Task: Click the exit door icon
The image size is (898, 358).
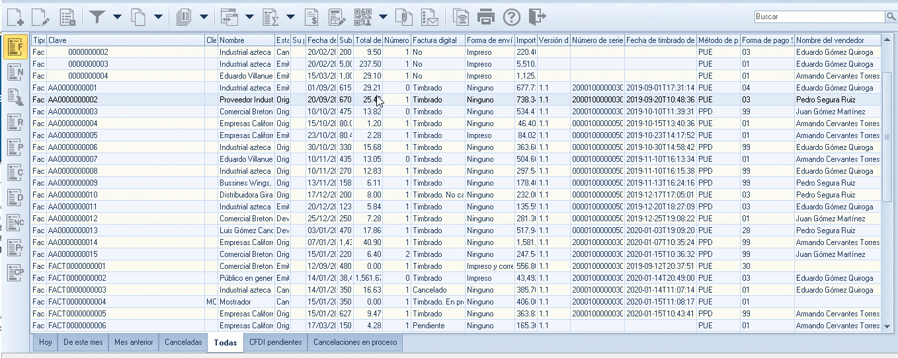Action: point(538,17)
